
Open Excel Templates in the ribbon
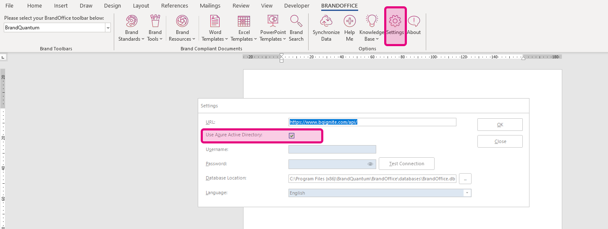(244, 28)
